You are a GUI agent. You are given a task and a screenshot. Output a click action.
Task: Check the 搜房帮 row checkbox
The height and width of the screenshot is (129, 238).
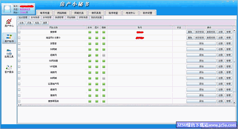click(x=19, y=32)
